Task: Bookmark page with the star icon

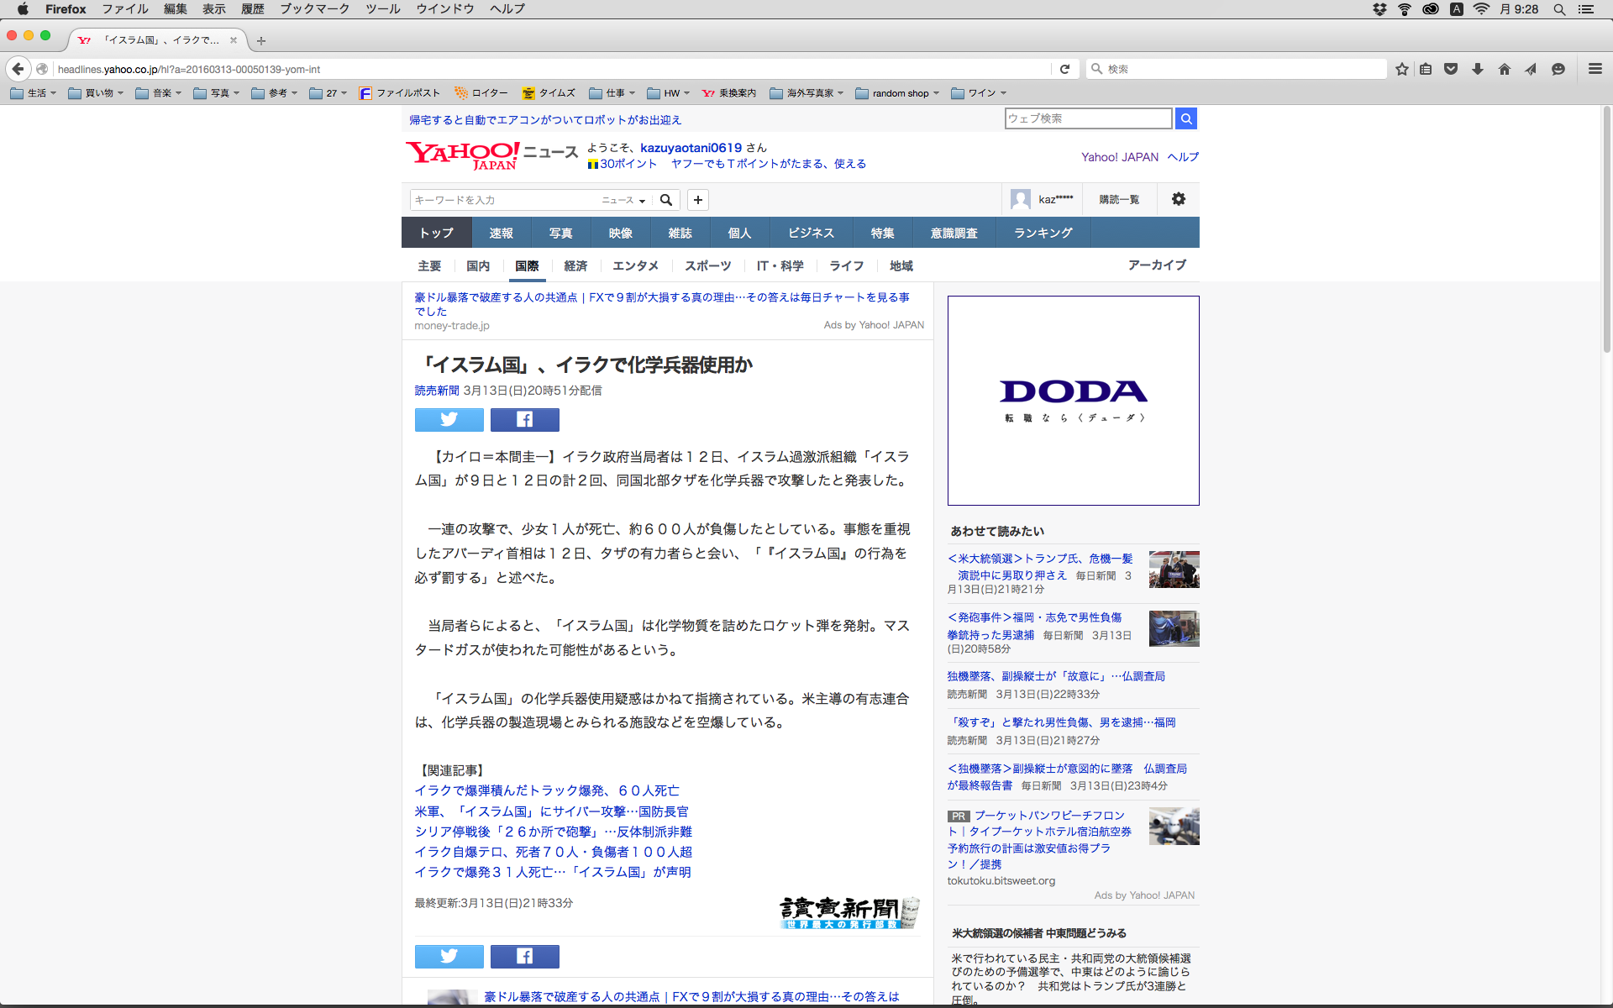Action: pos(1401,69)
